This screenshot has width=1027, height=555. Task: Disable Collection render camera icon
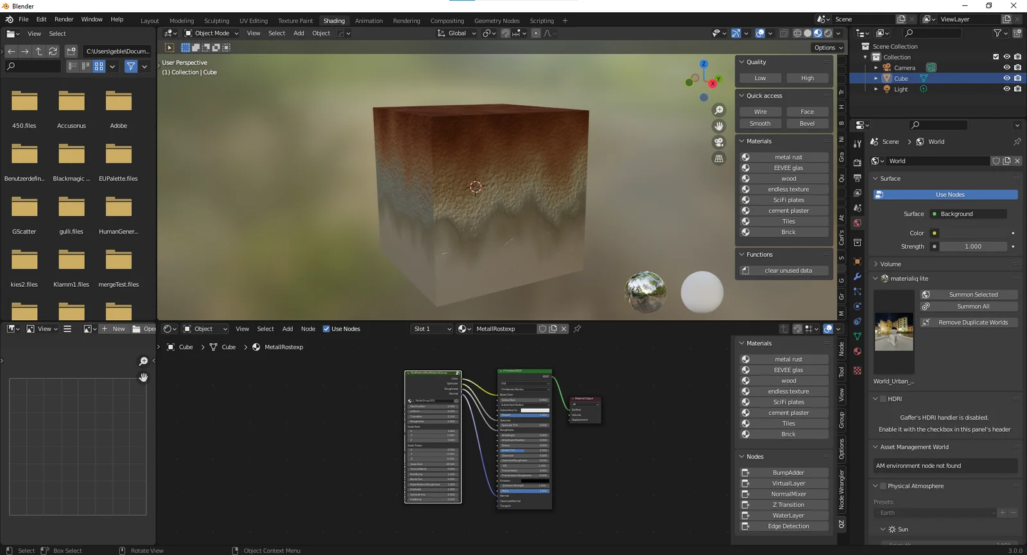click(x=1017, y=56)
